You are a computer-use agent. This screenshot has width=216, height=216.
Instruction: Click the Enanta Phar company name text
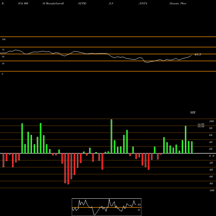178,3
